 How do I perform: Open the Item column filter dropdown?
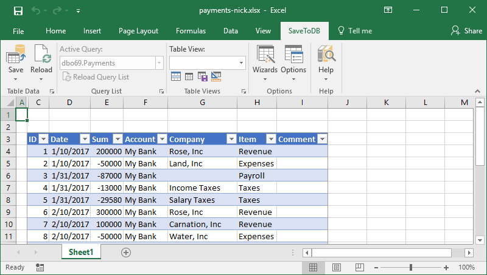pos(271,139)
